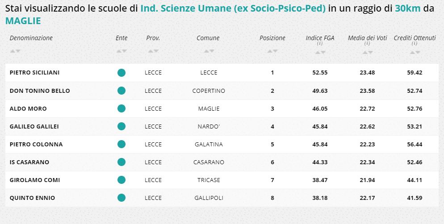
Task: Click the teal Ente circle for Pietro Siciliani
Action: pos(121,73)
